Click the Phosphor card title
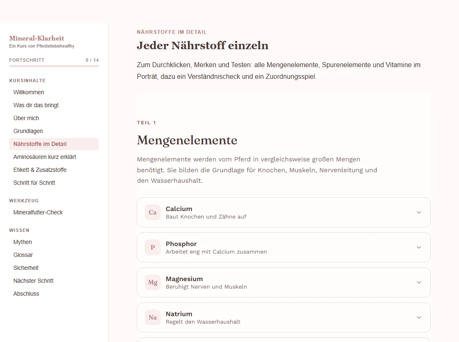Viewport: 459px width, 342px height. pyautogui.click(x=181, y=244)
